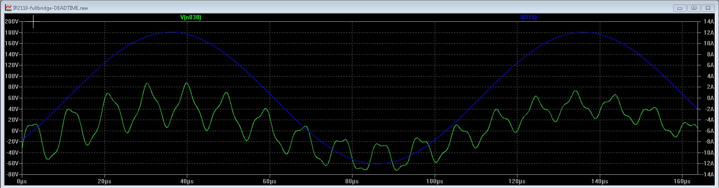Click the 20µs label on the time axis
Screen dimensions: 719x188
[105, 181]
